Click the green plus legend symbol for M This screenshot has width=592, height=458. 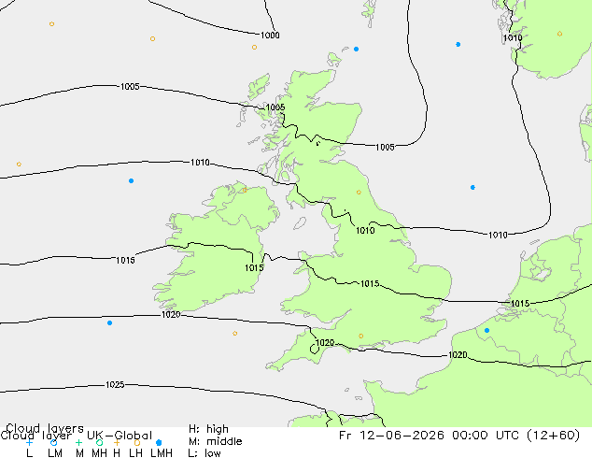[78, 442]
